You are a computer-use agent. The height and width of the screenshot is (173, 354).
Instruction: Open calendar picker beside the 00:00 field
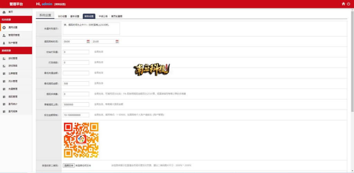(x=88, y=41)
